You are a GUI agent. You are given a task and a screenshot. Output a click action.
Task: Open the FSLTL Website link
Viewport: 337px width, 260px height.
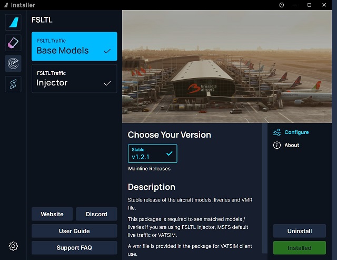tap(52, 214)
